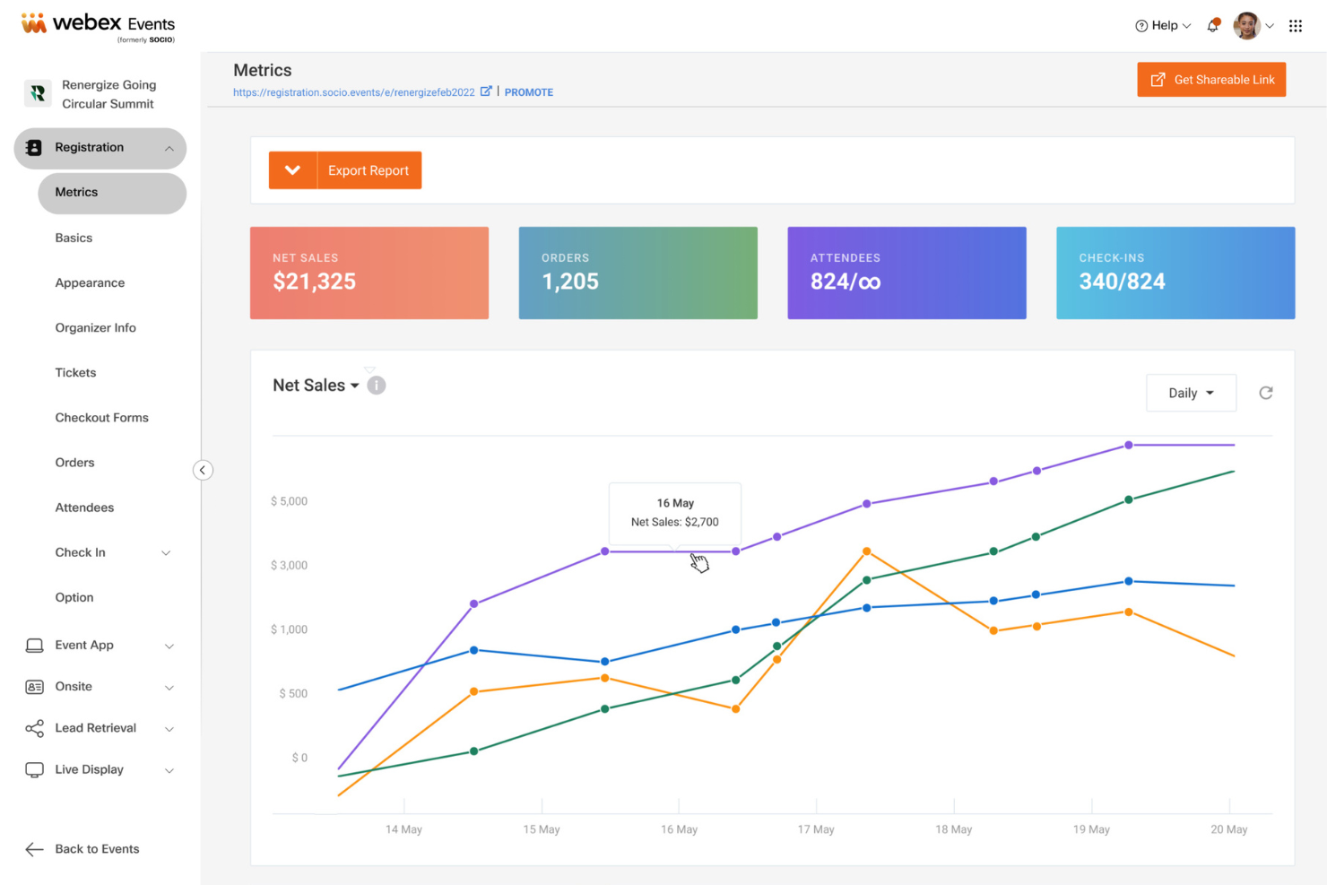Collapse the sidebar with arrow button
This screenshot has width=1327, height=885.
tap(203, 470)
